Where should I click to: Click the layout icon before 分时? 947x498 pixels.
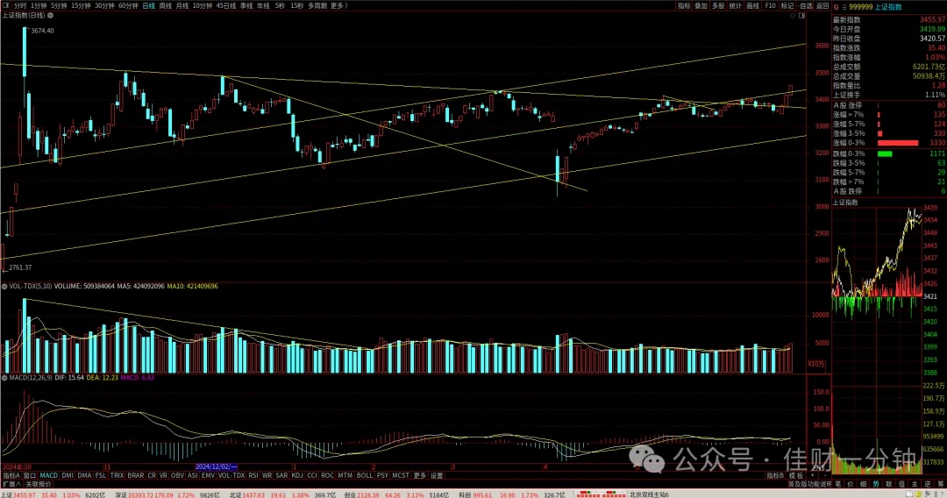point(6,5)
